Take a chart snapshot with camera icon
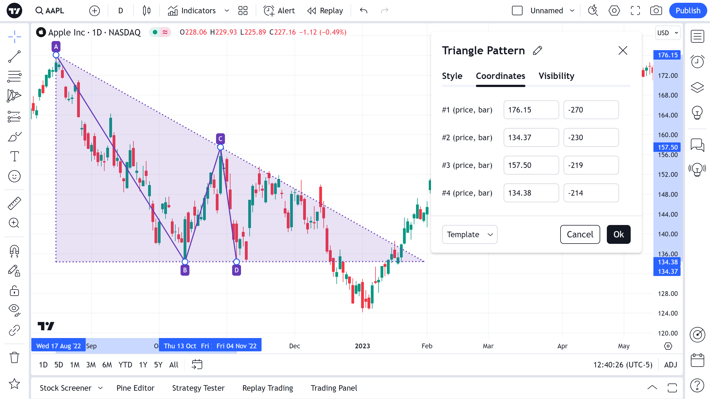Viewport: 710px width, 399px height. [656, 11]
